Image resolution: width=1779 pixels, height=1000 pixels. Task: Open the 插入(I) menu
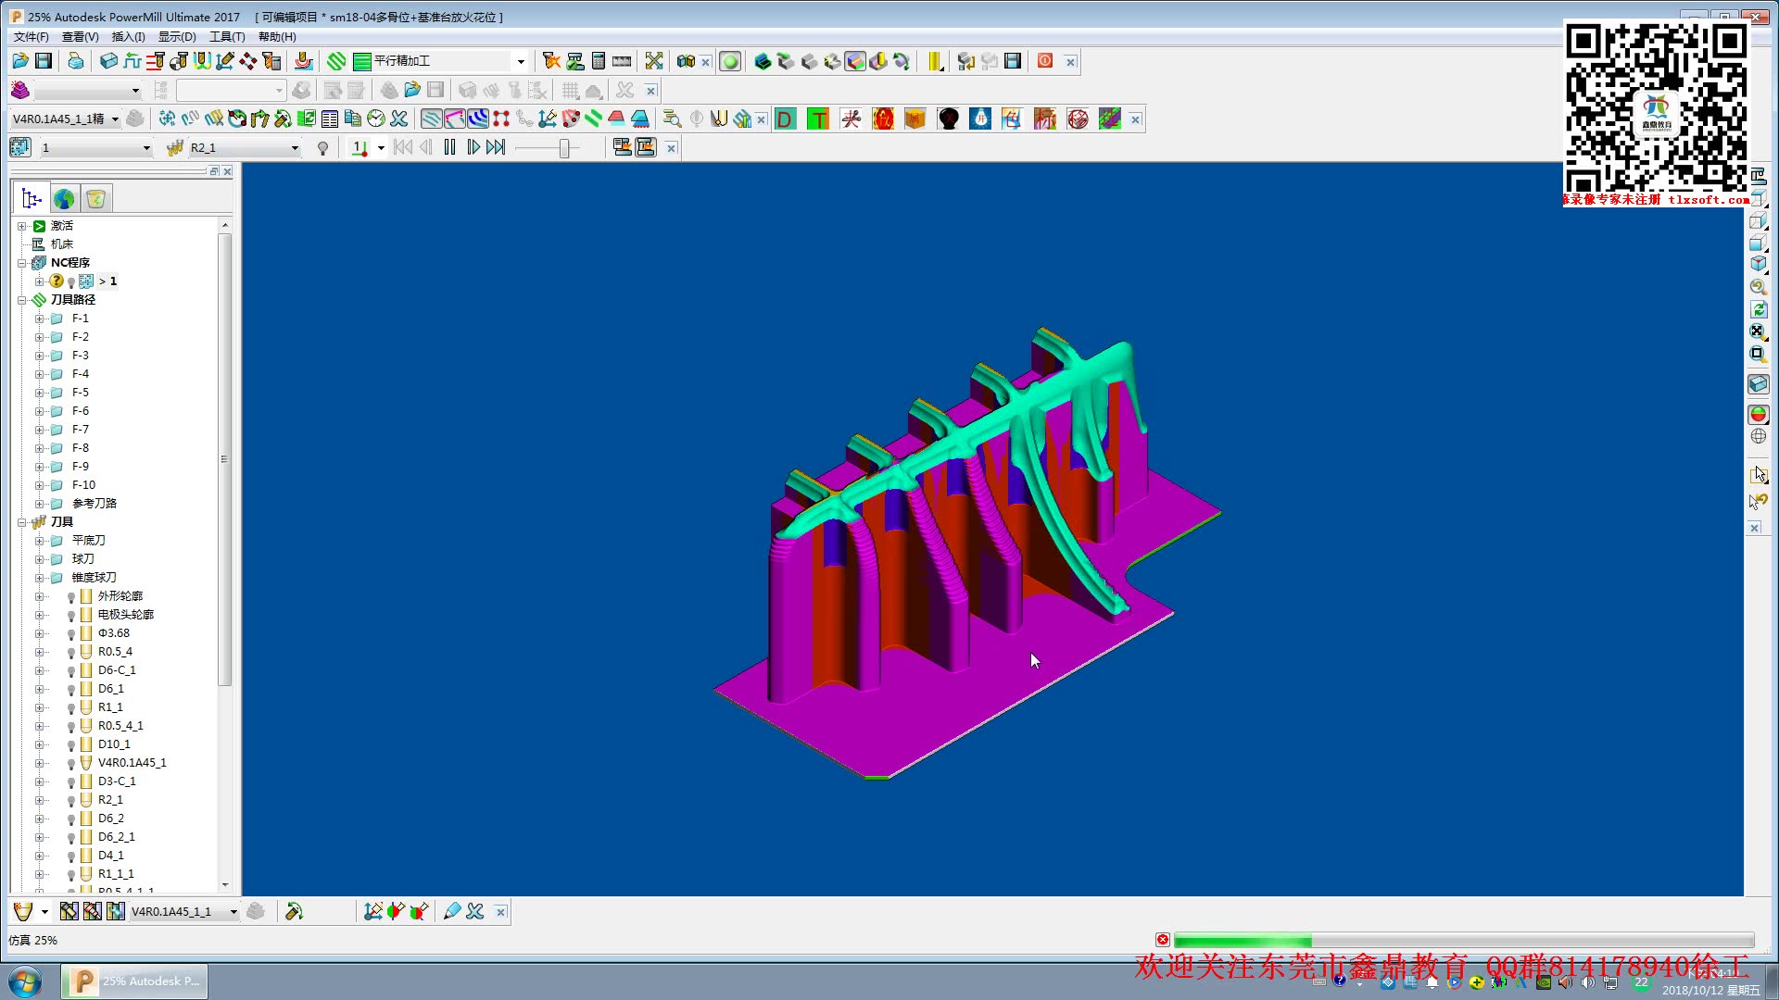(x=128, y=37)
